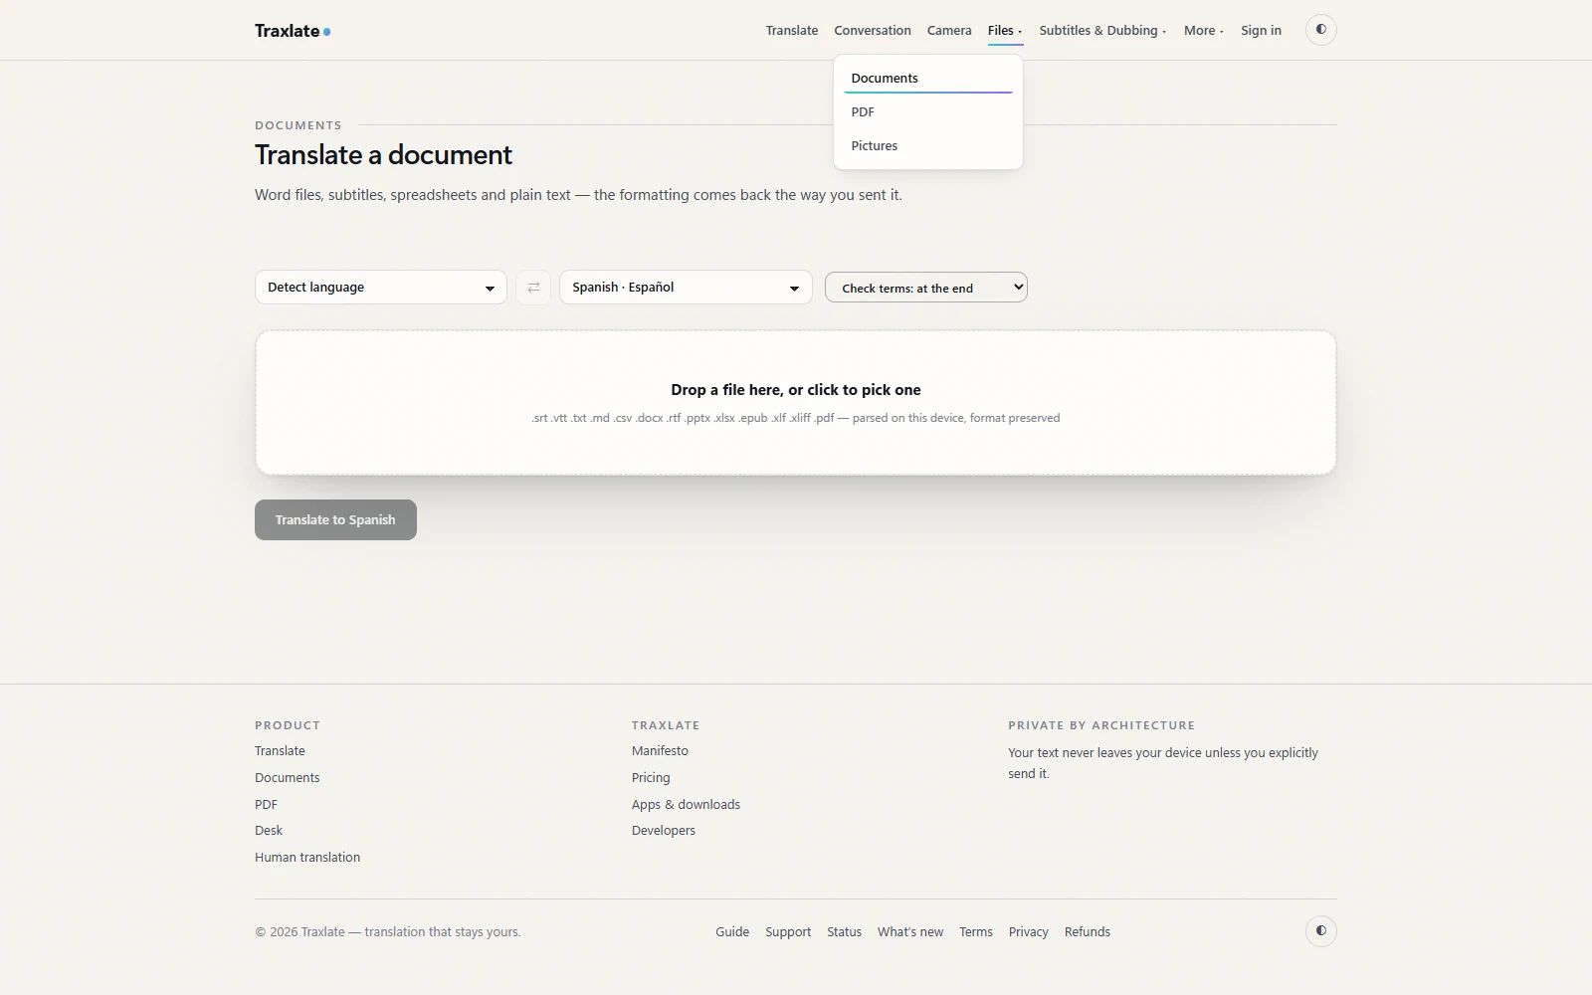The width and height of the screenshot is (1592, 995).
Task: Open the Camera translation page
Action: pyautogui.click(x=949, y=31)
